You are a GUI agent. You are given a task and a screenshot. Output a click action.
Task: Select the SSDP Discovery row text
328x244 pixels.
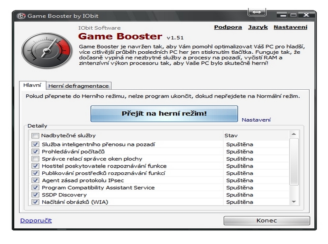coord(64,195)
